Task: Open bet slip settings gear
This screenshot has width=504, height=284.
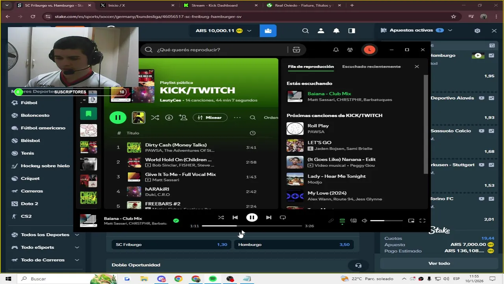Action: 477,31
